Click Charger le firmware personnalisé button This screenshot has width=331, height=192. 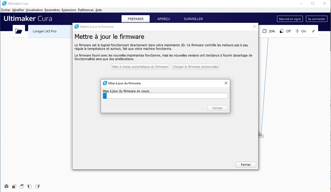(x=196, y=67)
